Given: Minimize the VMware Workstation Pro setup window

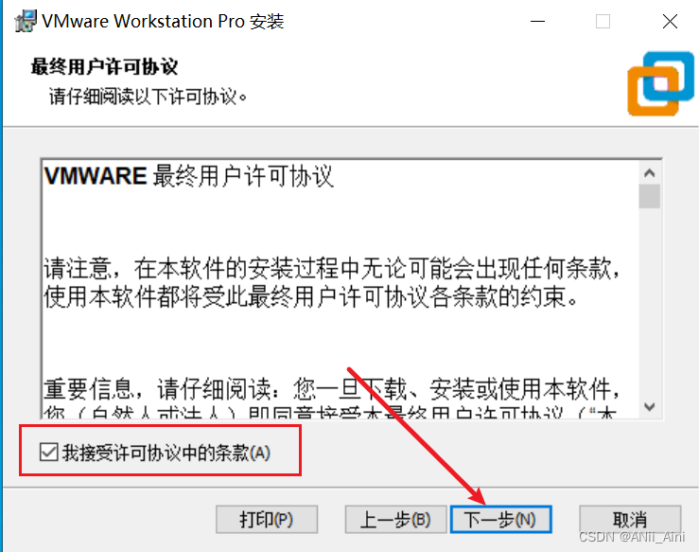Looking at the screenshot, I should pos(537,22).
